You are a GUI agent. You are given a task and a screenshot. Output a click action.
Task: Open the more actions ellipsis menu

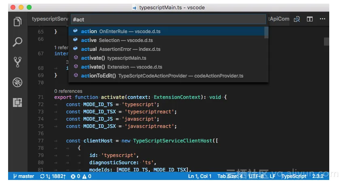point(323,19)
